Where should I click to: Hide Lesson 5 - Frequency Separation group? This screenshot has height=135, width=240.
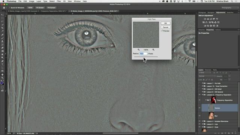point(199,95)
